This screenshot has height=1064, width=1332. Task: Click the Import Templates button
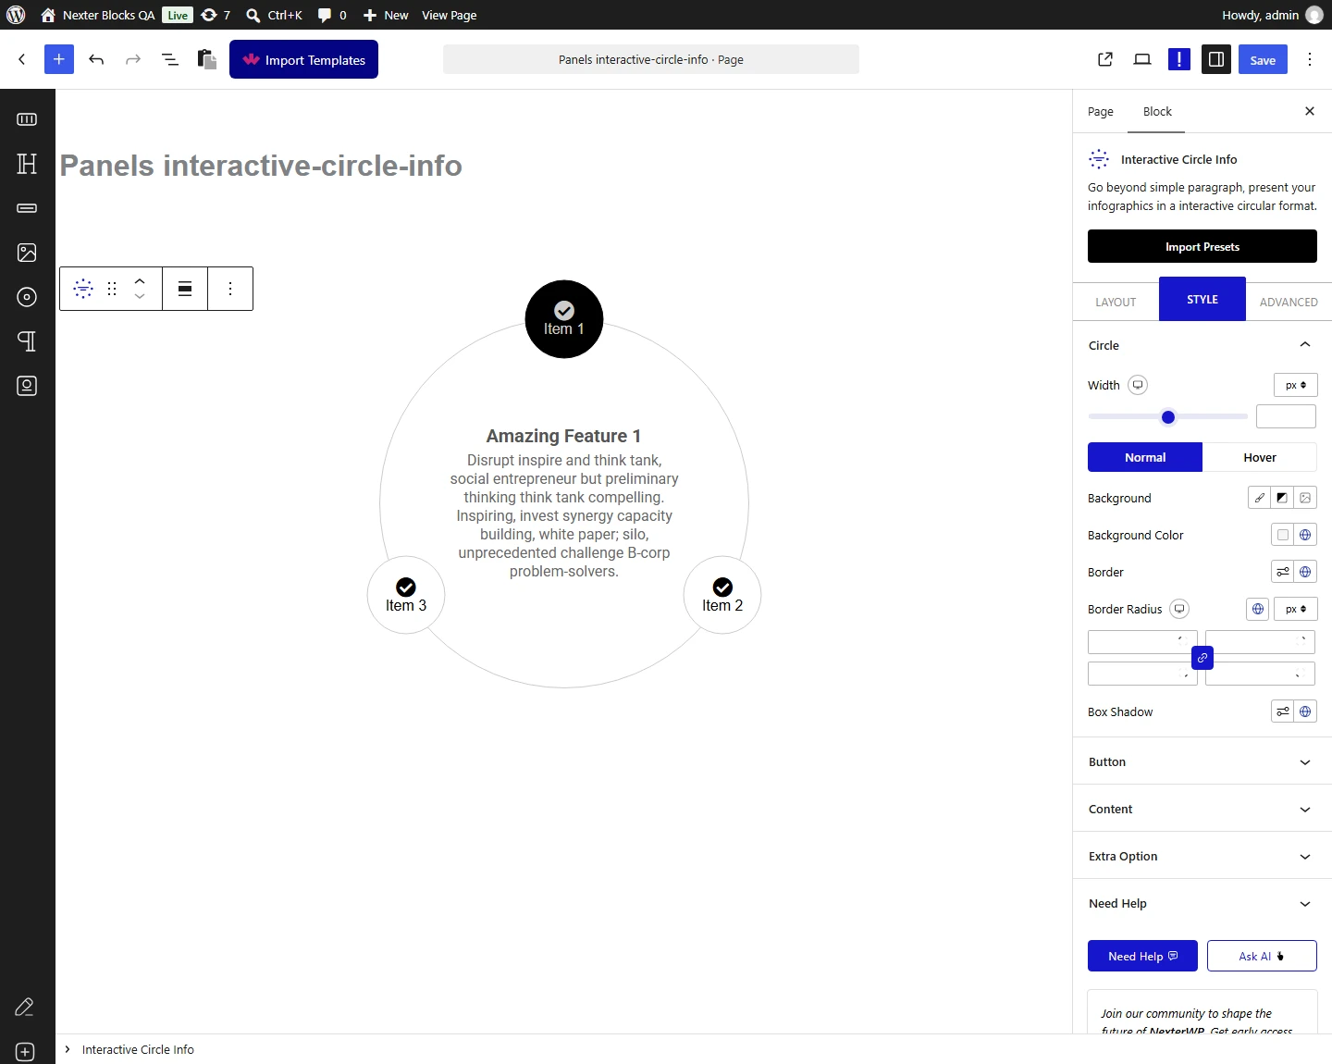[303, 59]
